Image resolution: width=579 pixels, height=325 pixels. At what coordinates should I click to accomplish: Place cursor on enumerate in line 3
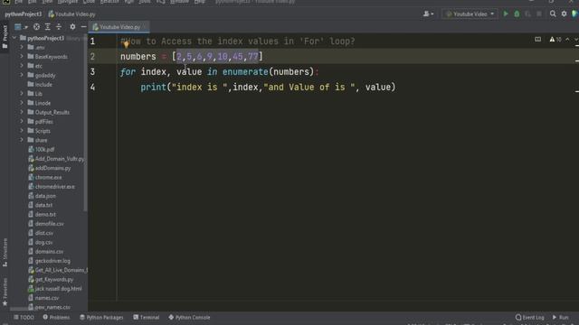[x=245, y=72]
